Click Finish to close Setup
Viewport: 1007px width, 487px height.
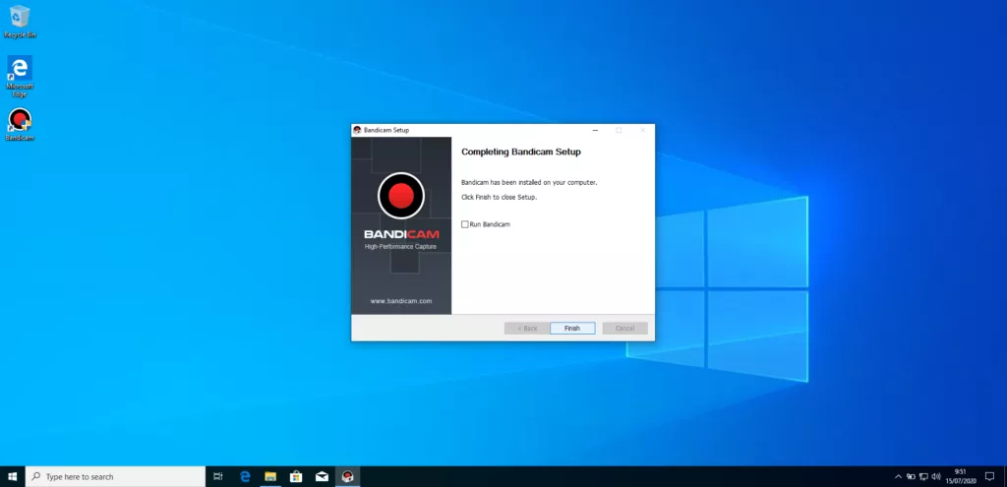coord(572,328)
